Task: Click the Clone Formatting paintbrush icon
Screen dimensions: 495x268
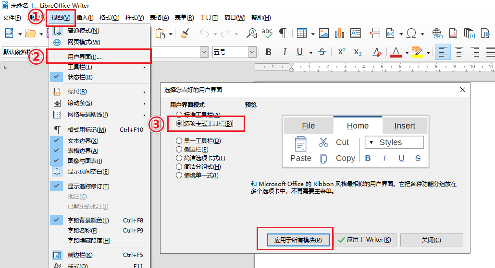Action: pyautogui.click(x=186, y=33)
